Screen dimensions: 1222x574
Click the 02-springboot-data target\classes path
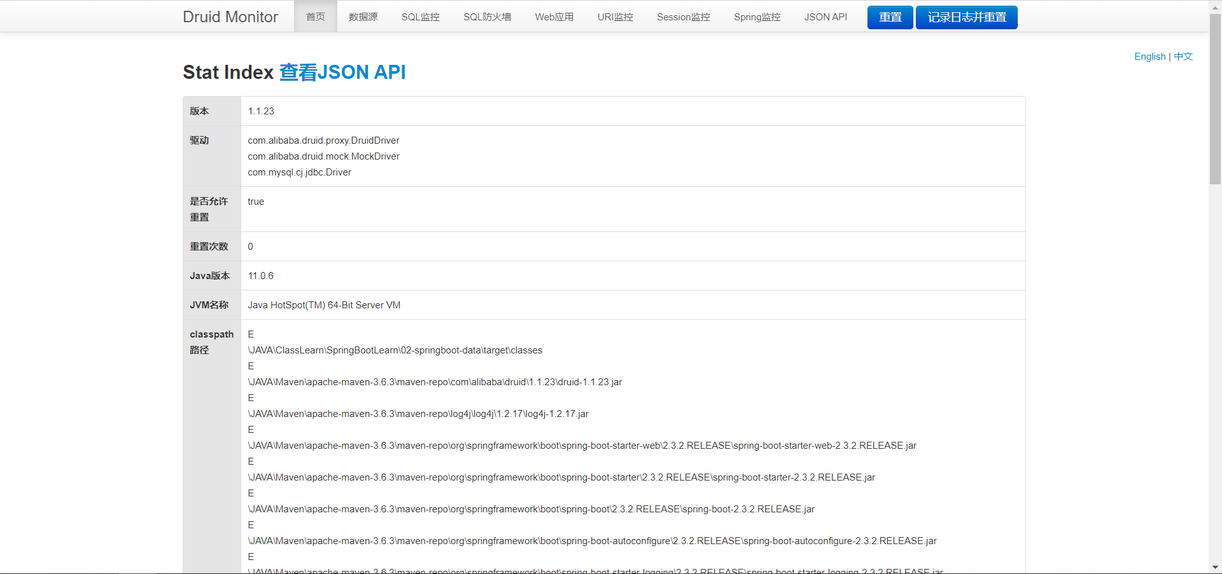pyautogui.click(x=395, y=350)
